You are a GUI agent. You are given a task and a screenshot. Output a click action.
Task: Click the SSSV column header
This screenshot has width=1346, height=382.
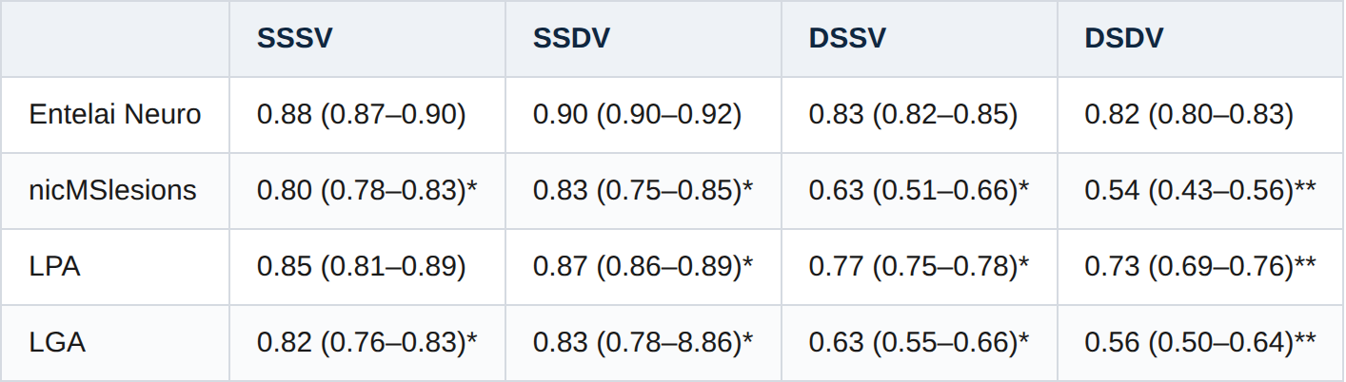click(294, 38)
